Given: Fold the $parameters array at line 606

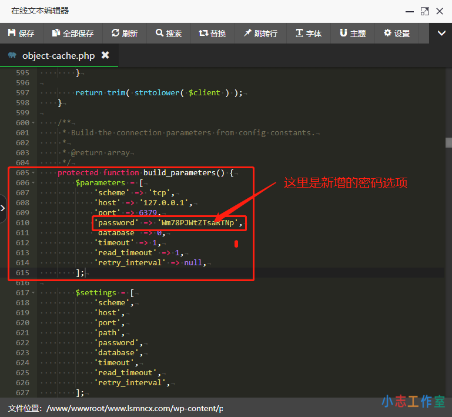Looking at the screenshot, I should [34, 182].
